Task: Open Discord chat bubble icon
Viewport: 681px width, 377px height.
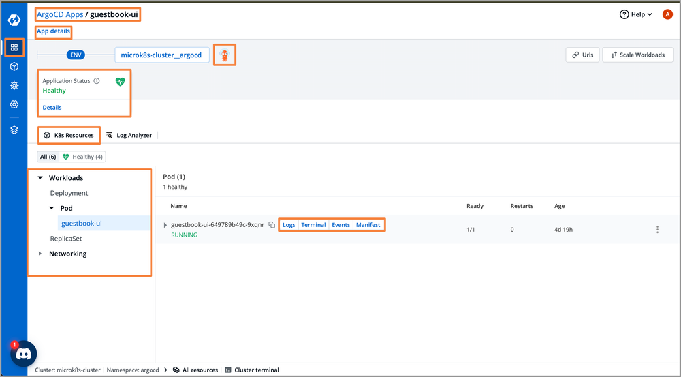Action: point(24,354)
